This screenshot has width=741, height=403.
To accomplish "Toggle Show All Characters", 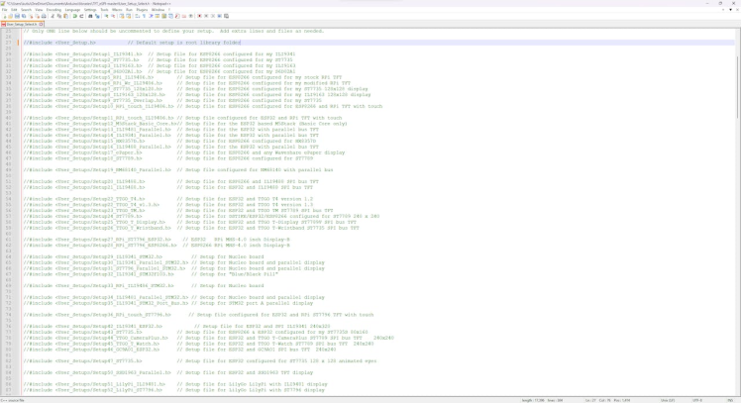I will tap(144, 16).
